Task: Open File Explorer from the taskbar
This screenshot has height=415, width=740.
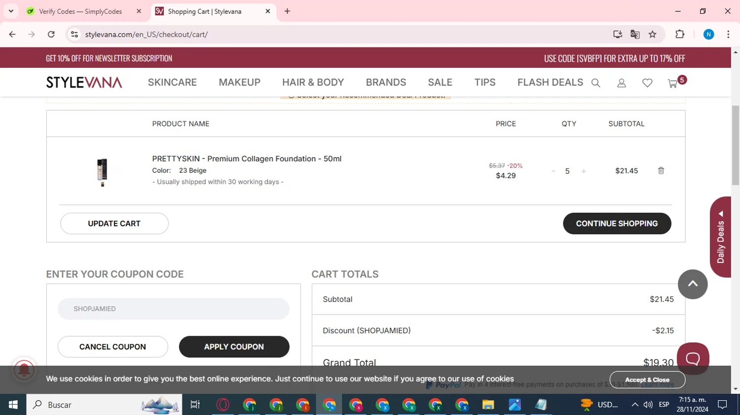Action: coord(488,405)
